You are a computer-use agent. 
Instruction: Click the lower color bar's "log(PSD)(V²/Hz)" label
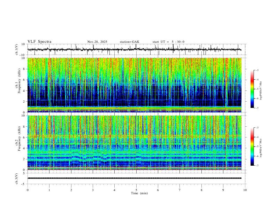click(261, 148)
